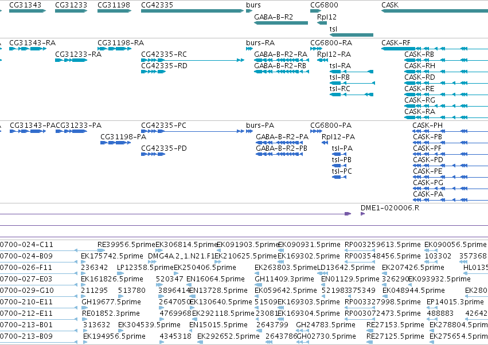Select the LP12358.5prime EST label
This screenshot has width=488, height=345.
[x=145, y=268]
